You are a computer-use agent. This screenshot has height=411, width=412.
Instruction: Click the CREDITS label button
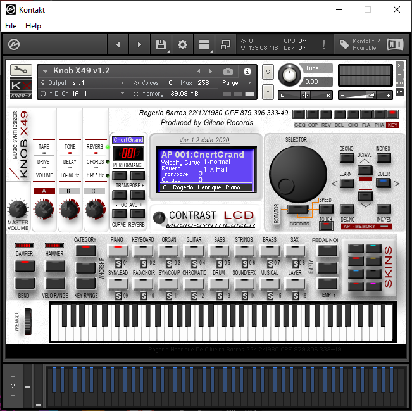click(x=299, y=224)
